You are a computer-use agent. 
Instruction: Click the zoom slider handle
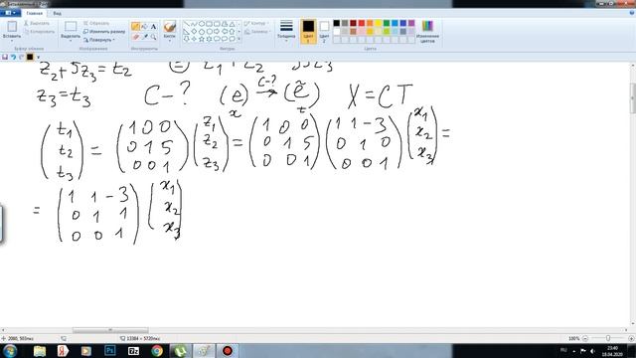(608, 338)
